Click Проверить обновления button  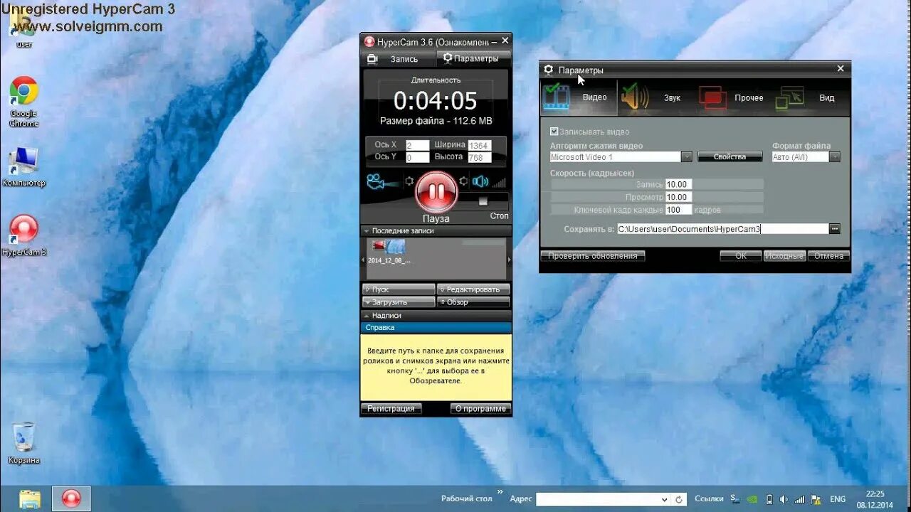coord(593,256)
